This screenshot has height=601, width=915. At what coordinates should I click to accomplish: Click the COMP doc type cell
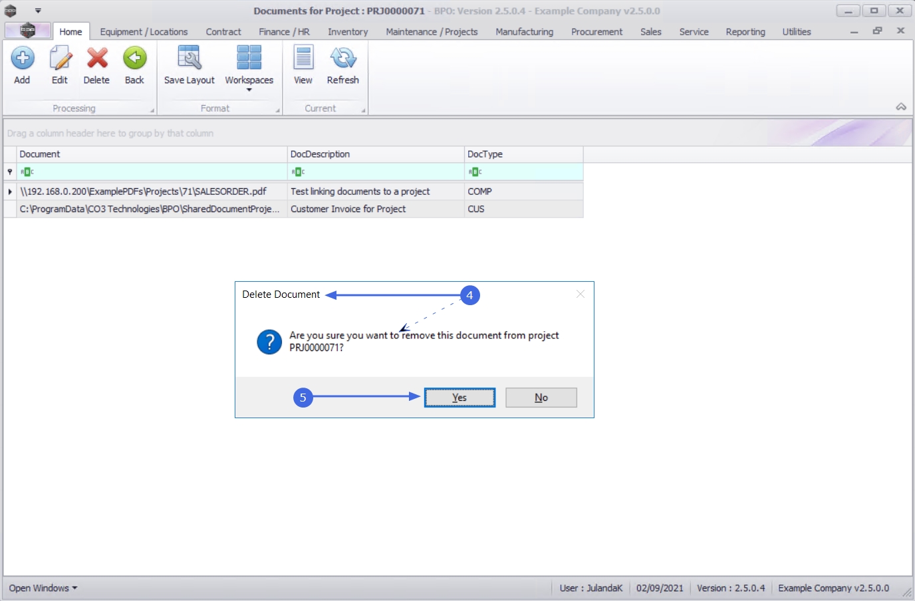[524, 191]
